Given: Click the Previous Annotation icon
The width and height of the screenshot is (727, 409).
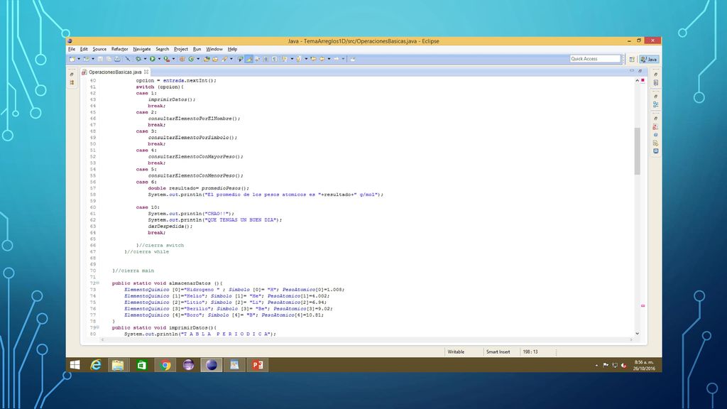Looking at the screenshot, I should pyautogui.click(x=299, y=59).
